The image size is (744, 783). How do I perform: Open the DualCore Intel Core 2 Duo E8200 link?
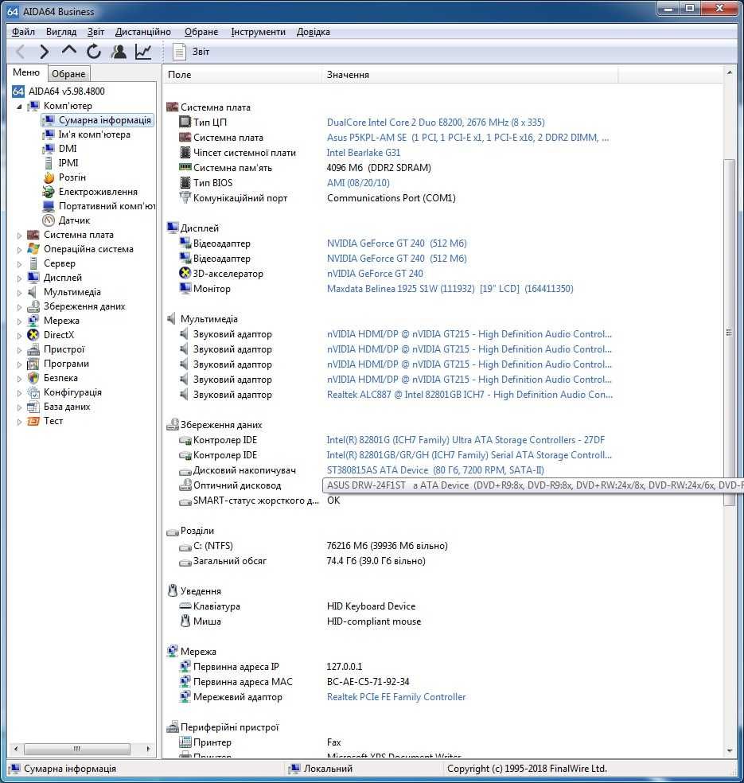pos(435,123)
